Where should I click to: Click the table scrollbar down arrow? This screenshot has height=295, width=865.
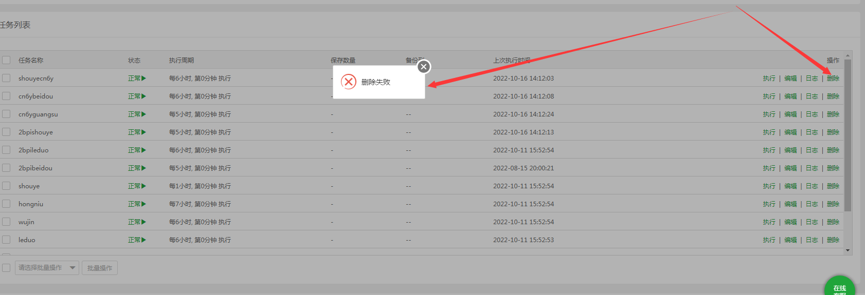pos(848,250)
